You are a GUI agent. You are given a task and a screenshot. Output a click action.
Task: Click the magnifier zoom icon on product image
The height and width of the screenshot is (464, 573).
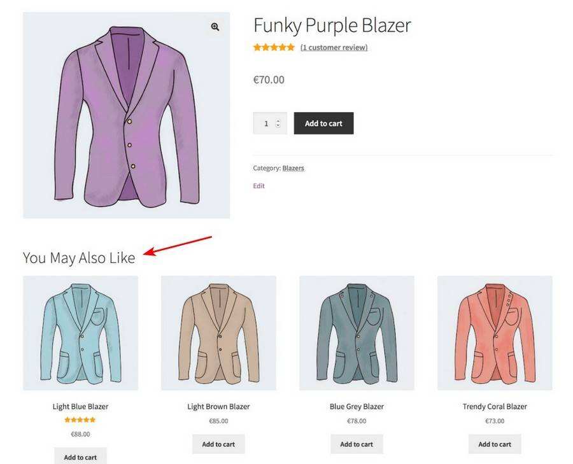215,27
